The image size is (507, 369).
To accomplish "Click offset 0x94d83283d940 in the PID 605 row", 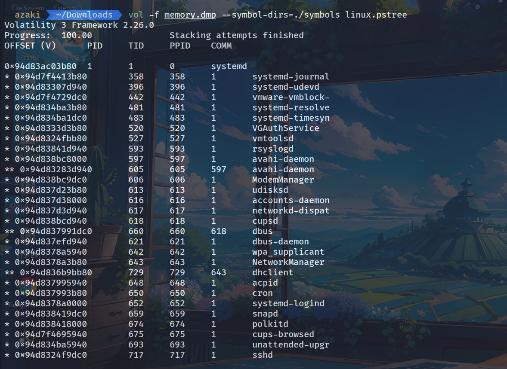I will 56,170.
